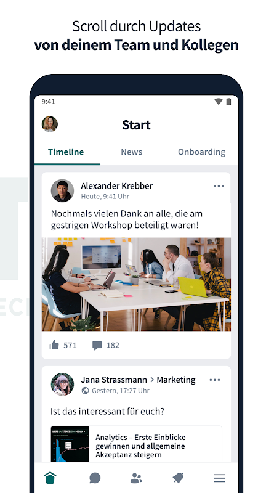Viewport: 266px width, 493px height.
Task: Open the workshop meeting photo
Action: 136,284
